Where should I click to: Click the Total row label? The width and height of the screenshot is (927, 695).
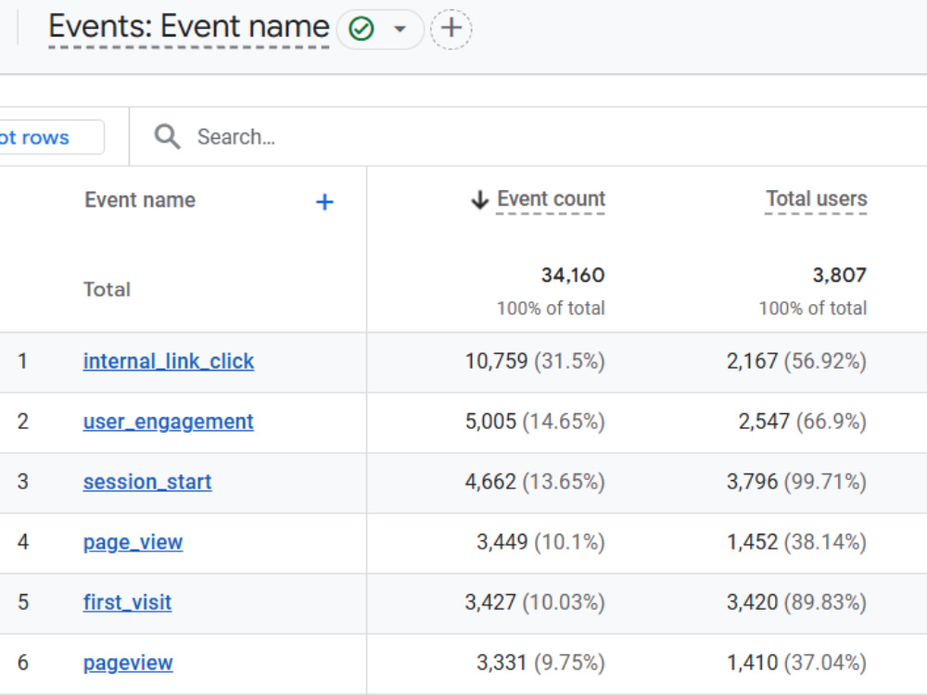(x=107, y=289)
